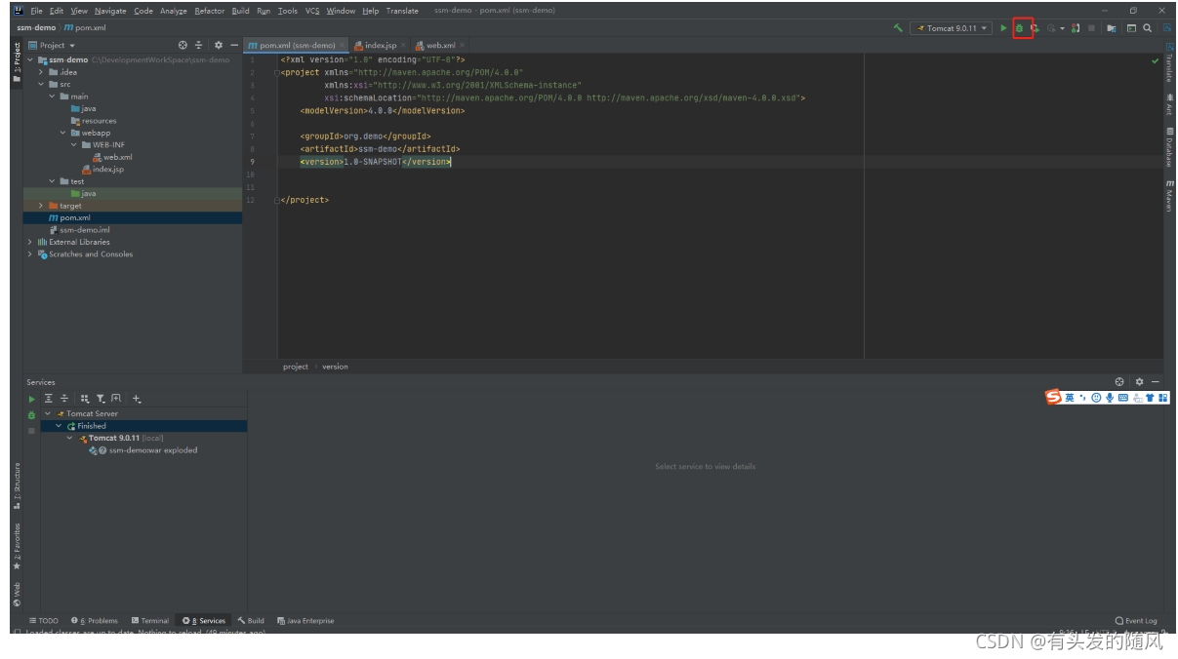This screenshot has height=659, width=1178.
Task: Toggle Java Enterprise tool window
Action: [x=305, y=620]
